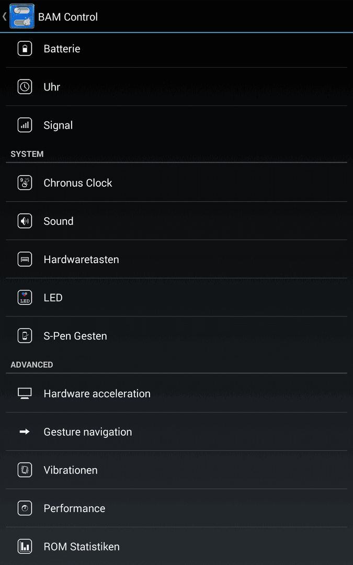
Task: Tap the ROM Statistiken chart icon
Action: click(25, 546)
